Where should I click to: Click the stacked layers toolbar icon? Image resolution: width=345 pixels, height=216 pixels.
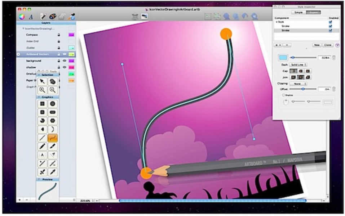click(62, 17)
